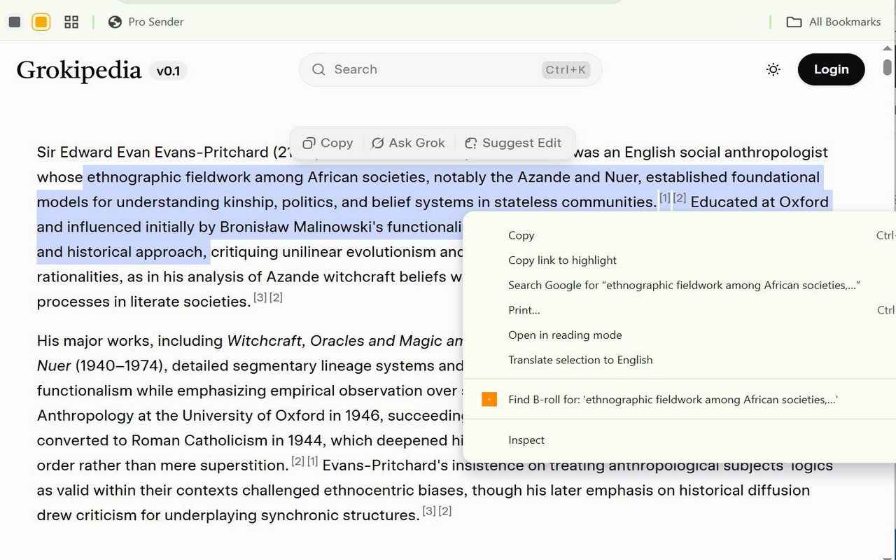
Task: Click into the Search input field
Action: [x=434, y=69]
